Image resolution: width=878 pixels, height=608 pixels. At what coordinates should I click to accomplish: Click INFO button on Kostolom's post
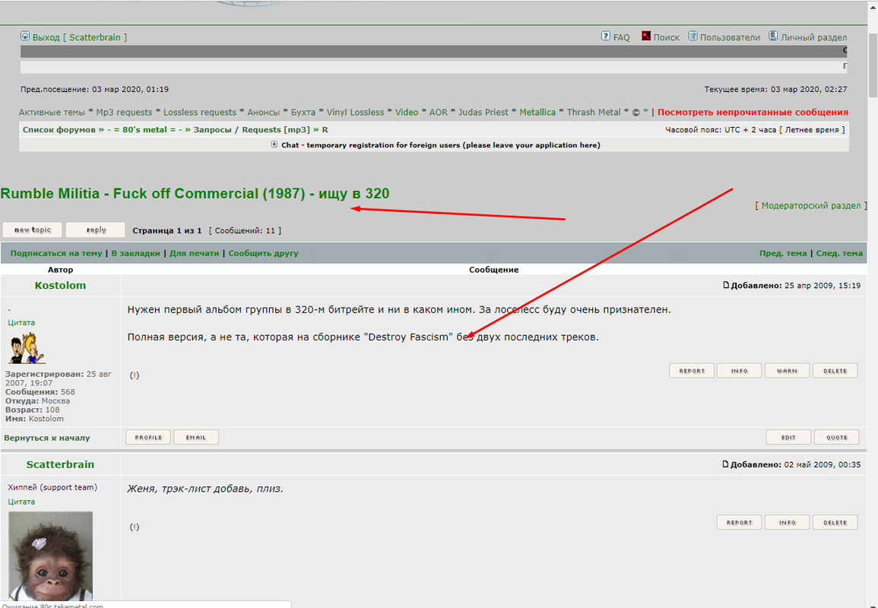(739, 371)
